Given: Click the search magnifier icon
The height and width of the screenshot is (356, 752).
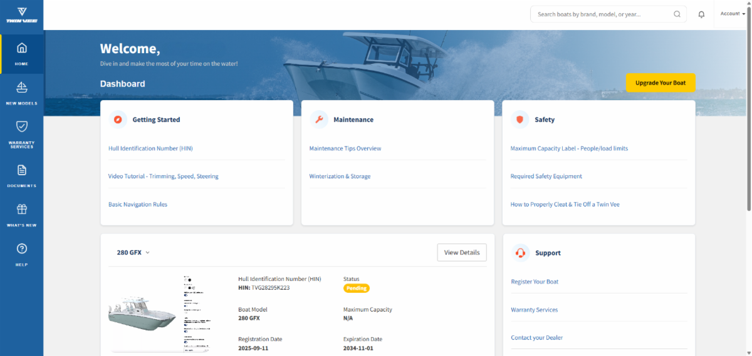Looking at the screenshot, I should 677,14.
